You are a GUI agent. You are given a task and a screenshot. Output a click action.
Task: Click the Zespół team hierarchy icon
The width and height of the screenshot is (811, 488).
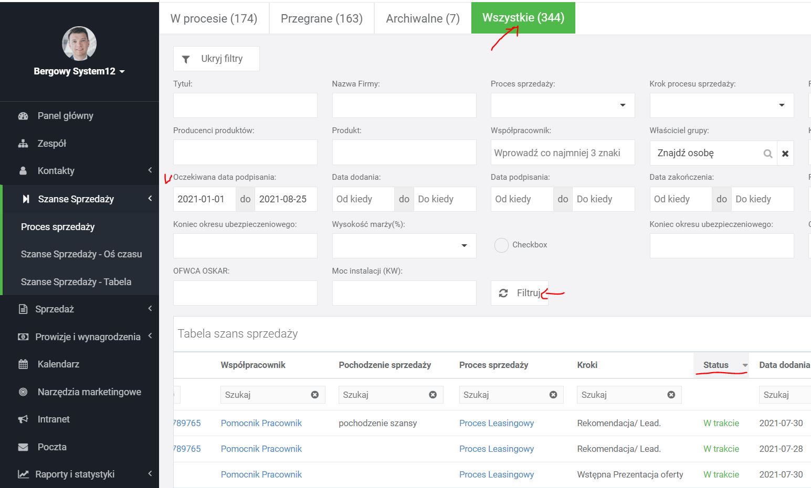(x=23, y=144)
